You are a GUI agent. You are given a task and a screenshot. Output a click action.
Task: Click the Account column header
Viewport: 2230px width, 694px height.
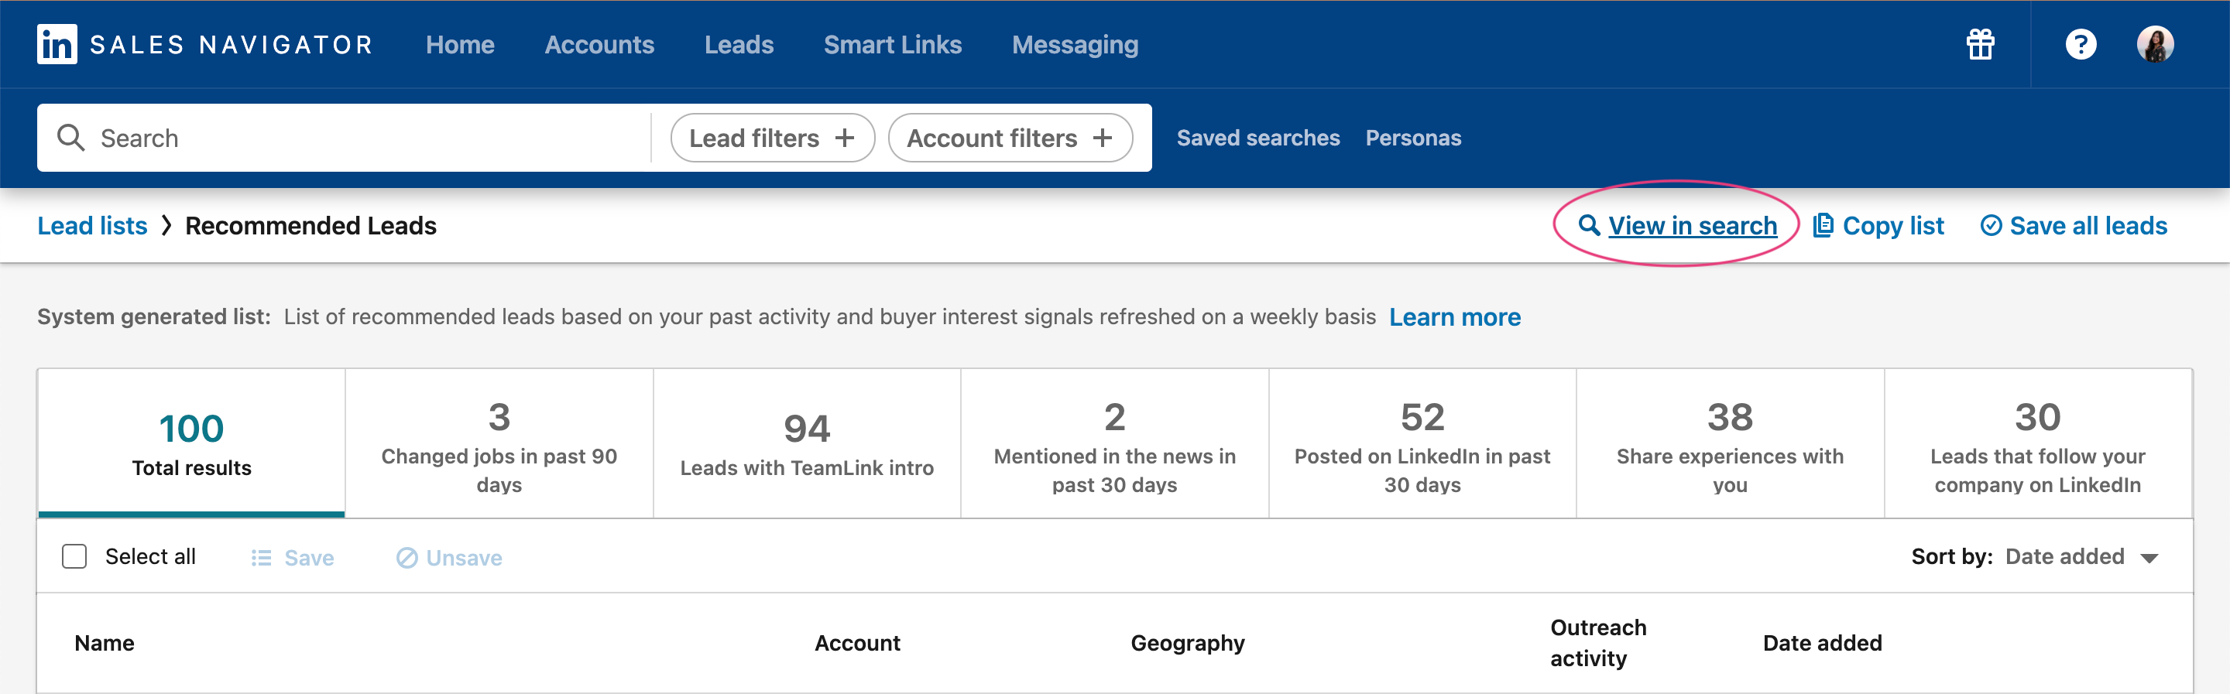point(857,643)
